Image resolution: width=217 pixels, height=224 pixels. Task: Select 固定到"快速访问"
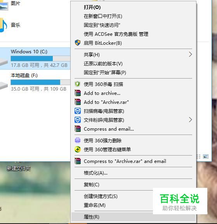(134, 25)
